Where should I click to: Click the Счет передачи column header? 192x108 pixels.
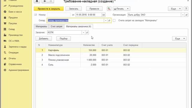pos(131,45)
